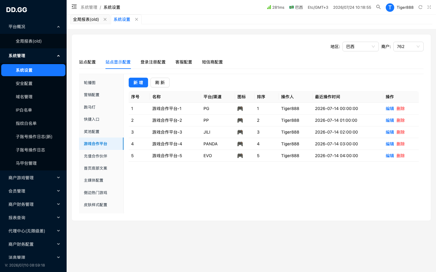Screen dimensions: 436x272
Task: Open 首页底部文案 in the side list
Action: pos(101,168)
